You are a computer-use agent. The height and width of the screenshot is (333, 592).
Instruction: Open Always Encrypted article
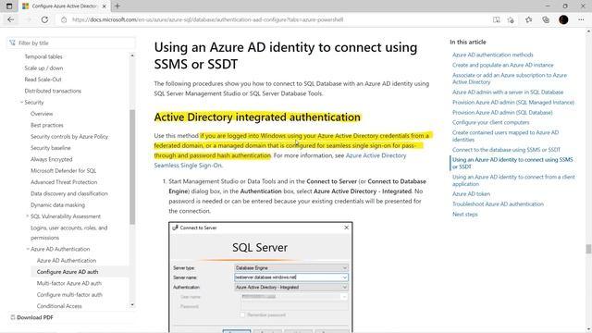point(52,159)
